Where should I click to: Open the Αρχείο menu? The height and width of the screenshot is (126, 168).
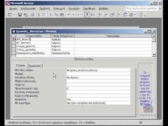coord(13,9)
